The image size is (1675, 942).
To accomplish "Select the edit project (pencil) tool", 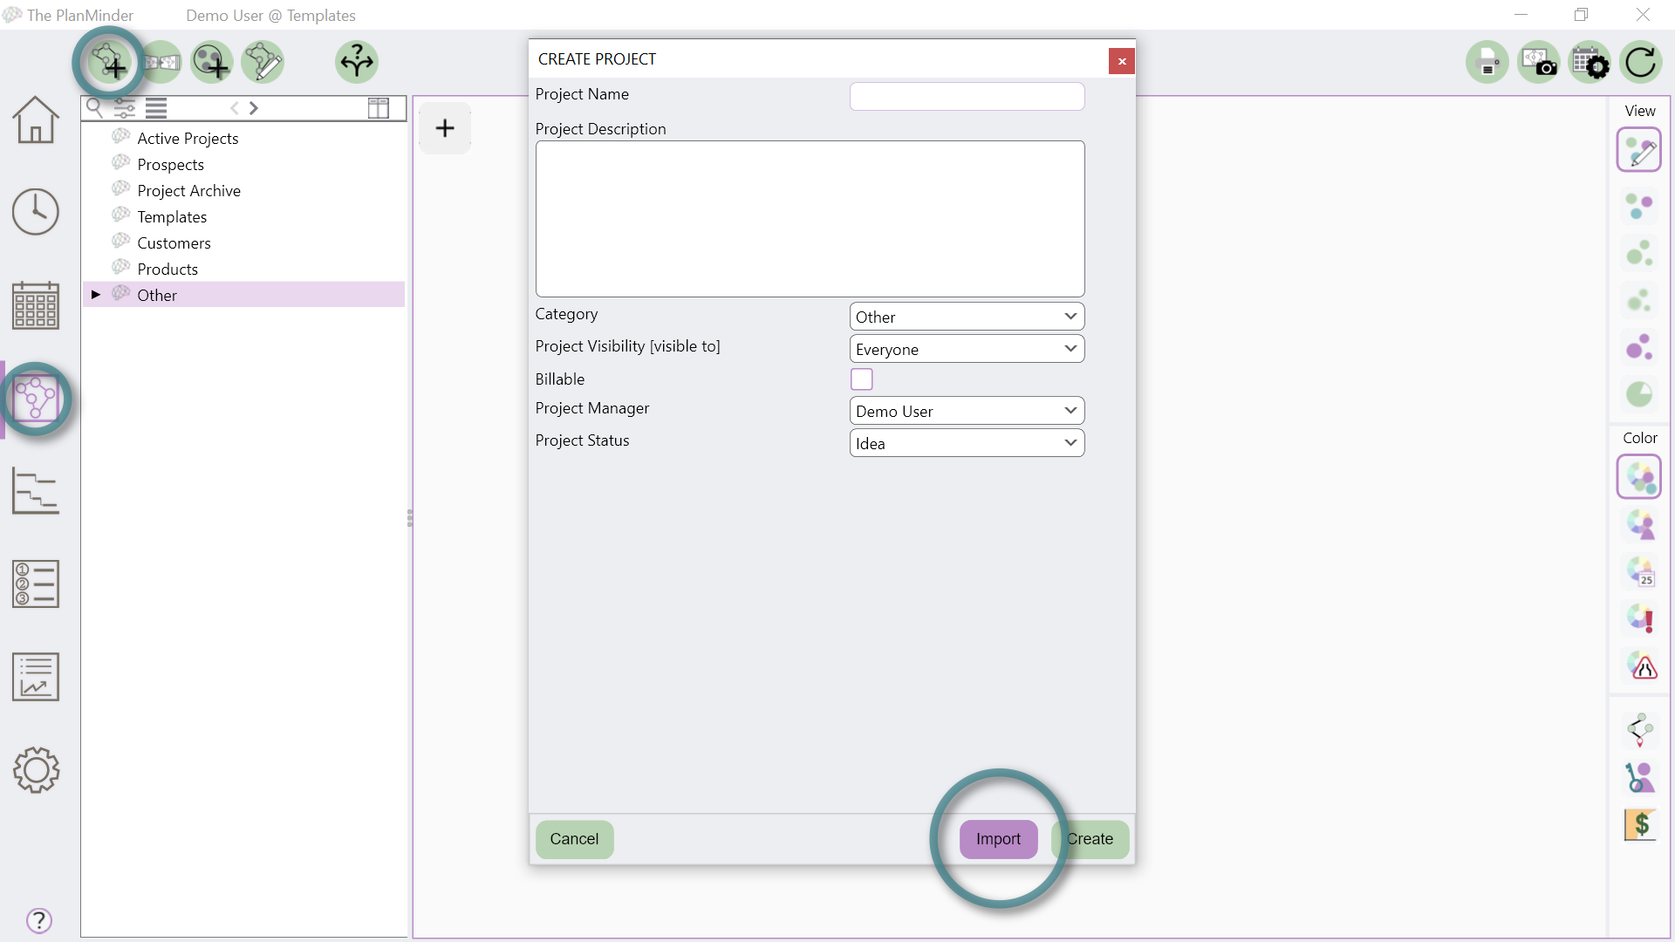I will (263, 62).
